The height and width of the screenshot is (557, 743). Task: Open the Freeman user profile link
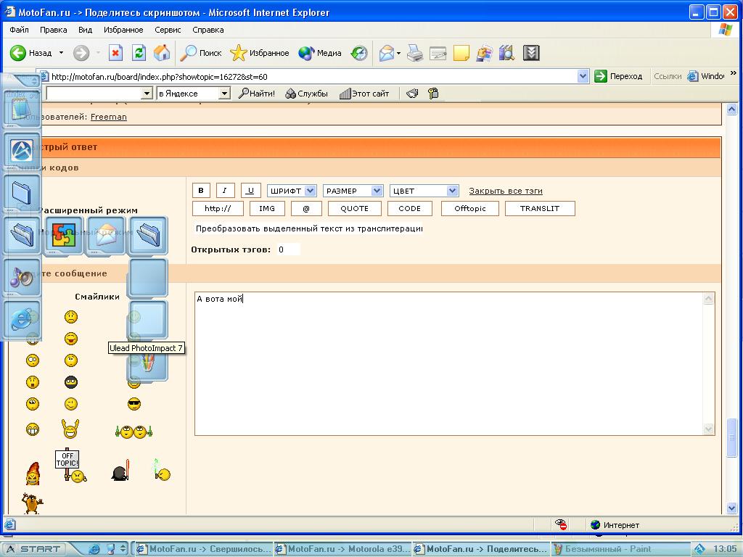[x=109, y=117]
